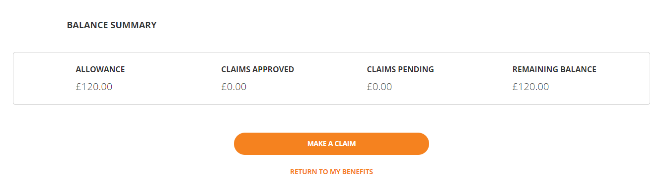Screen dimensions: 672x194
Task: Select the £0.00 value under Claims Approved
Action: pos(234,87)
